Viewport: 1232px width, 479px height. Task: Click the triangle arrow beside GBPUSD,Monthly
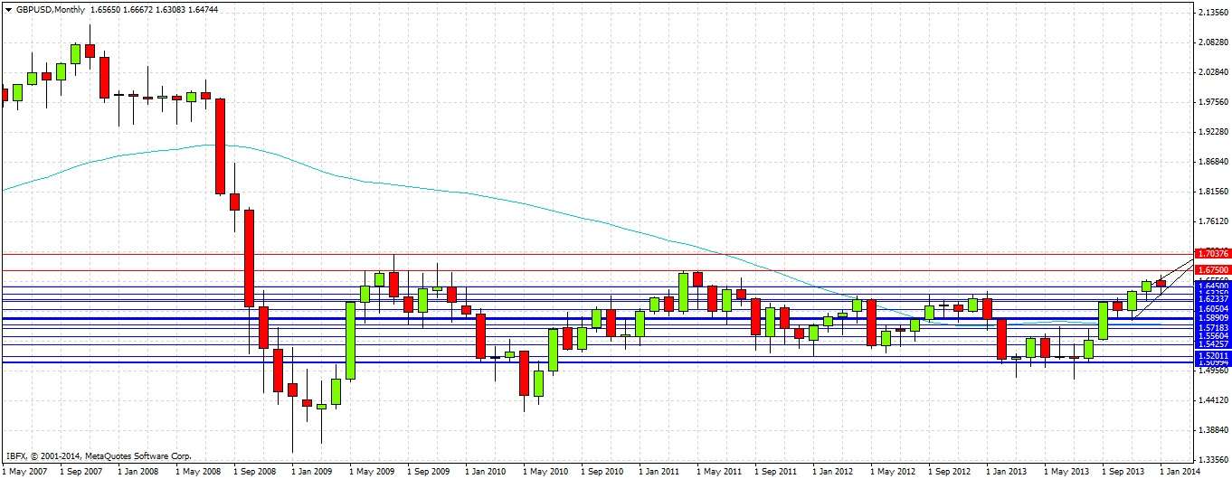7,9
